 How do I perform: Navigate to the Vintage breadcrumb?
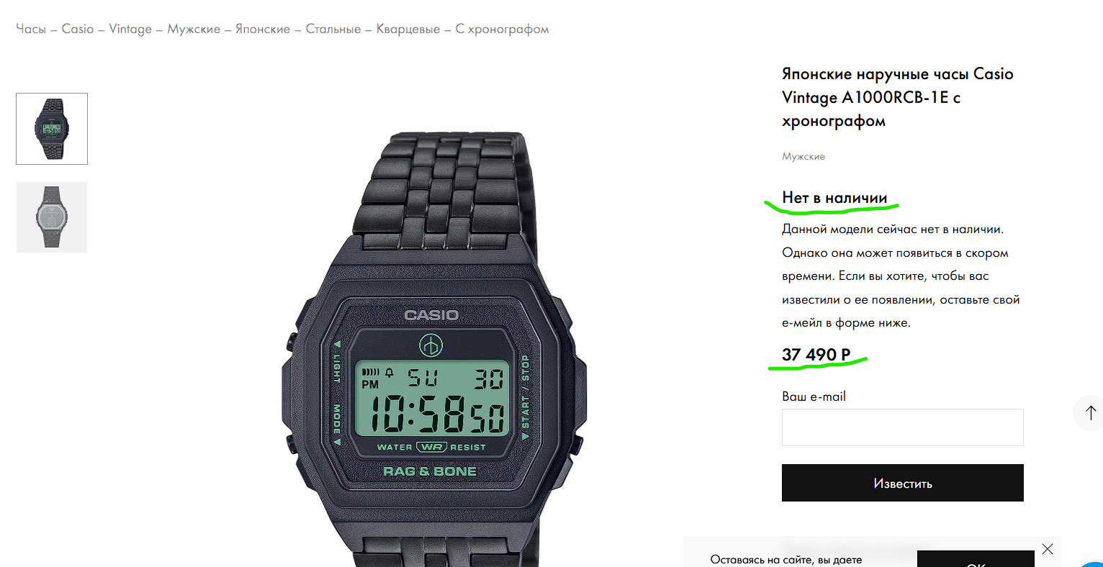coord(130,29)
